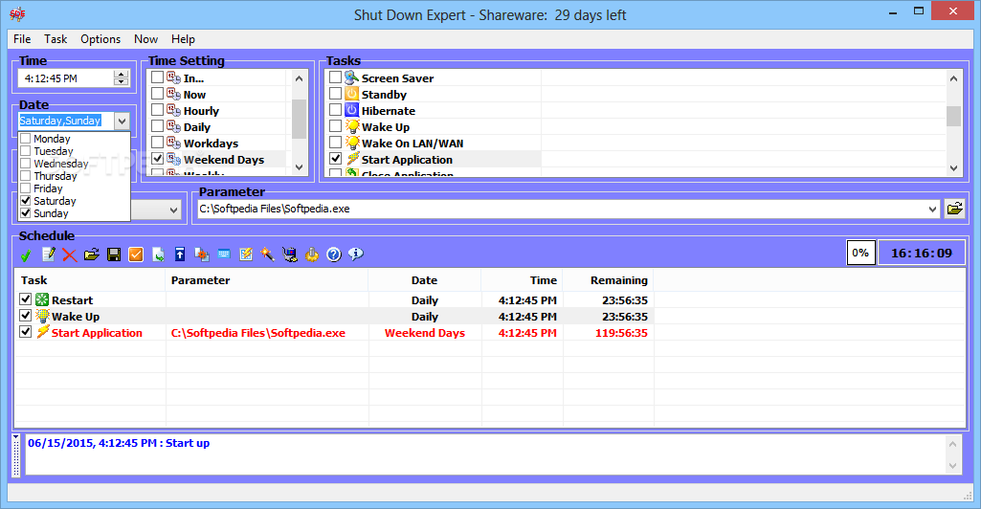Screen dimensions: 981x509
Task: Check the Monday checkbox
Action: pos(26,138)
